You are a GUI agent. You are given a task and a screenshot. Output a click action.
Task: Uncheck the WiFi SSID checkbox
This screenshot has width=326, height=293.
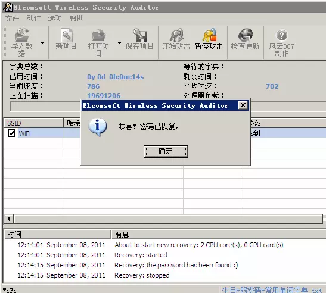[x=11, y=133]
